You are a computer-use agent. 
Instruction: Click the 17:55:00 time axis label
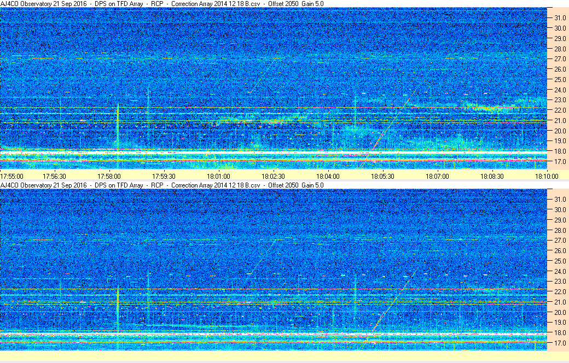tap(12, 177)
